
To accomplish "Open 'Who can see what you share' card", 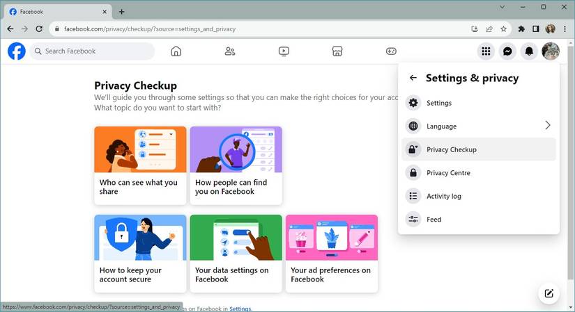I will click(140, 165).
